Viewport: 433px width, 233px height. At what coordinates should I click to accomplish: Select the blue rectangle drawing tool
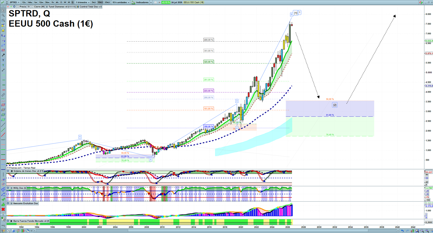tap(3, 45)
